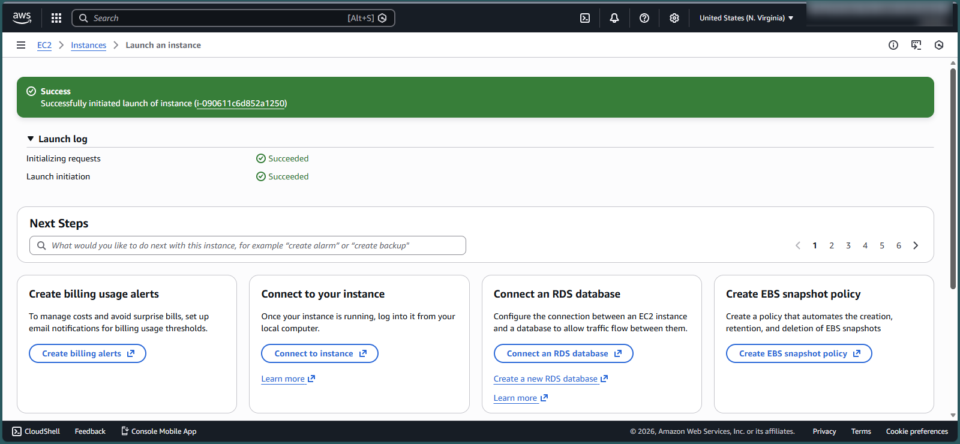
Task: Open Create a new RDS database link
Action: pos(551,379)
